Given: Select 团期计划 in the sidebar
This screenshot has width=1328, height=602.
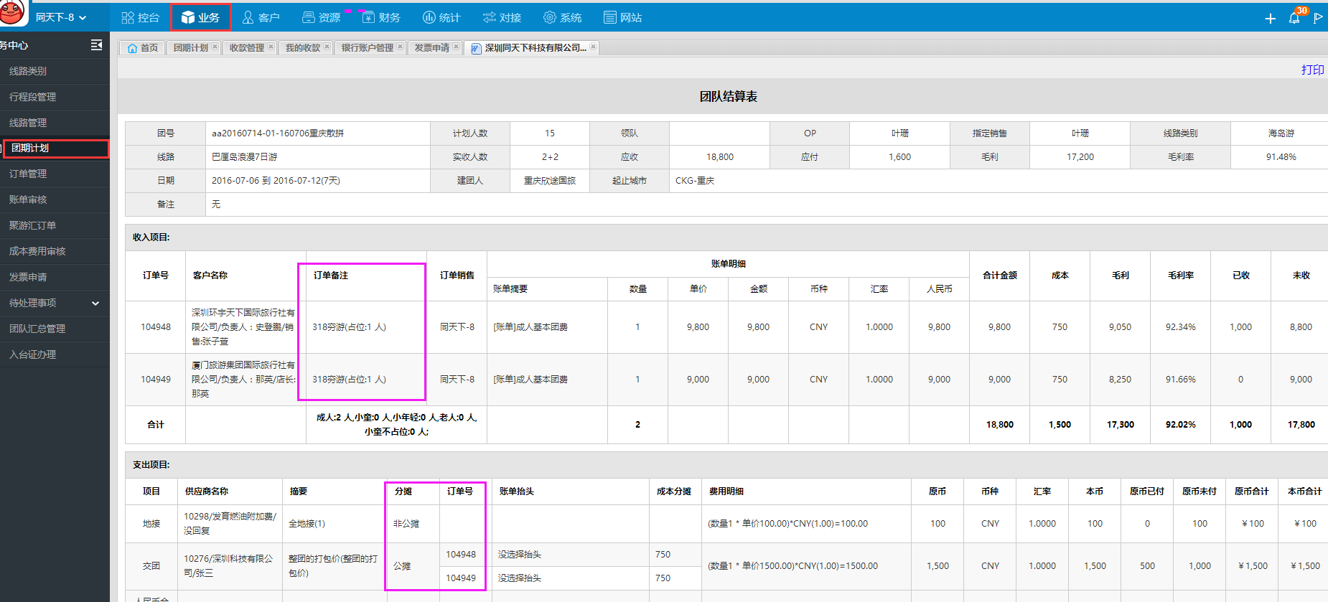Looking at the screenshot, I should tap(55, 149).
